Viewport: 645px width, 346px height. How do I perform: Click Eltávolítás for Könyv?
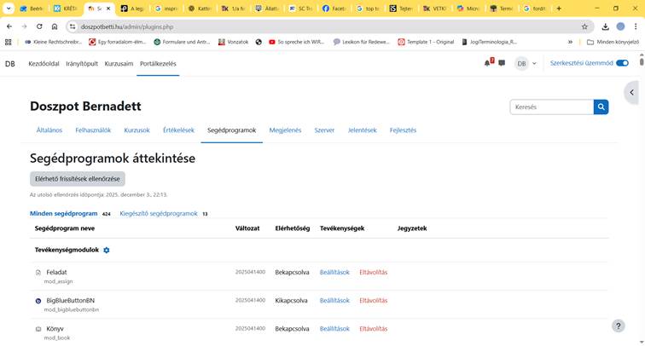pyautogui.click(x=374, y=329)
